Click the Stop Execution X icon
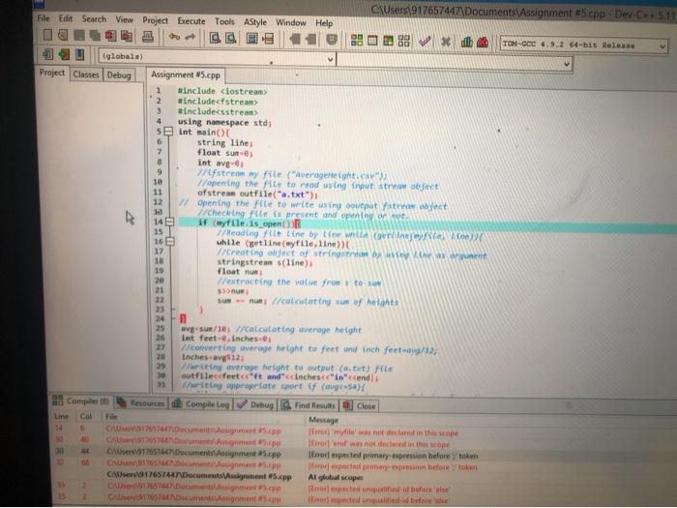 (446, 42)
